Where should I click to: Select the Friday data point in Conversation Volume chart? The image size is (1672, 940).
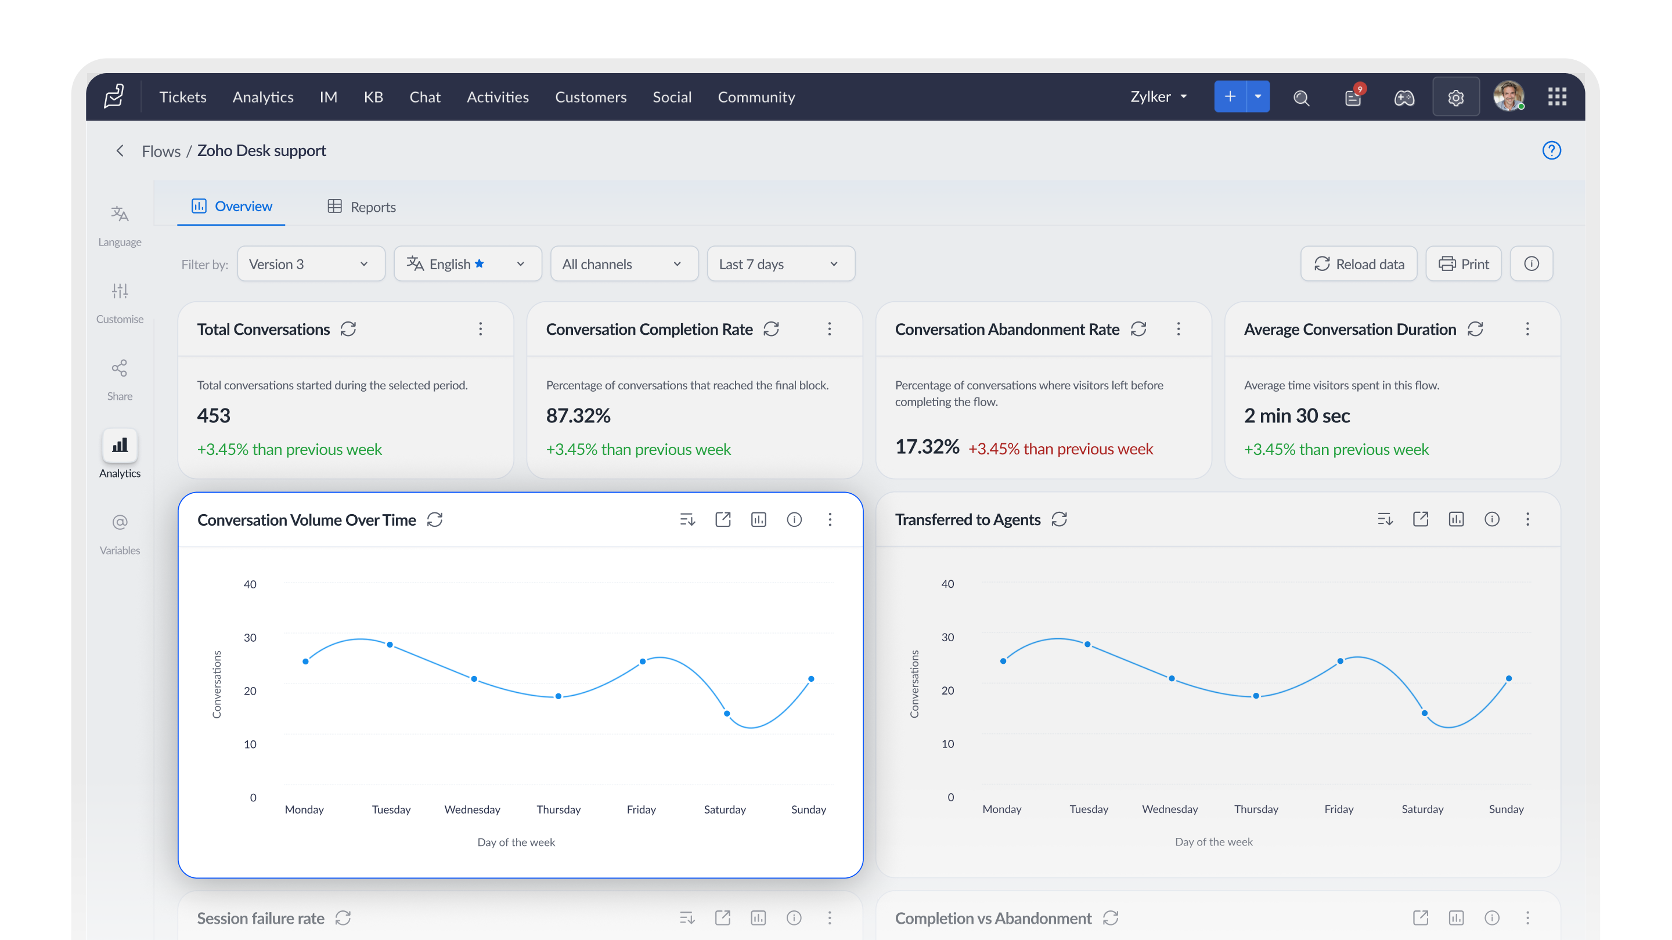642,661
